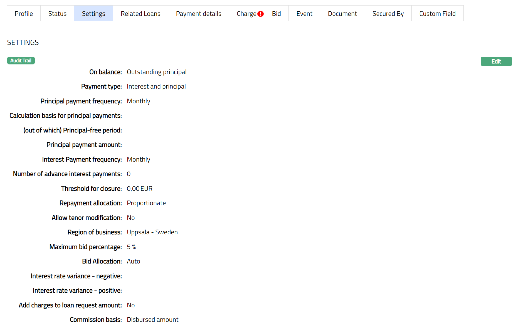Click the Uppsala - Sweden region value
516x329 pixels.
152,232
